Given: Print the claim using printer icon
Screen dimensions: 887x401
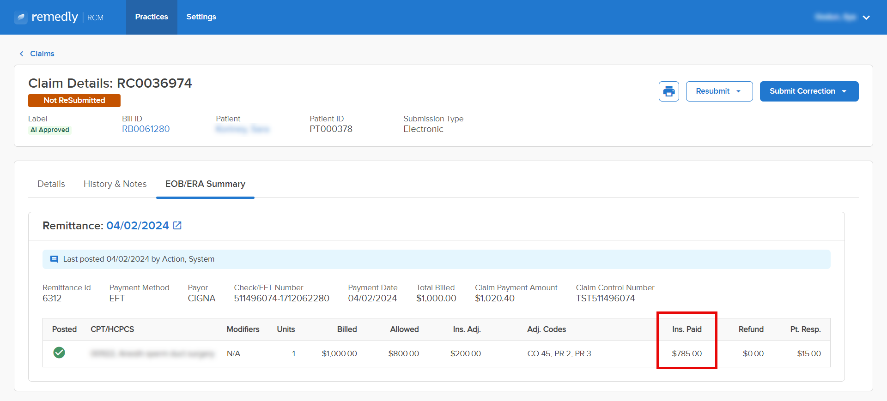Looking at the screenshot, I should coord(668,91).
